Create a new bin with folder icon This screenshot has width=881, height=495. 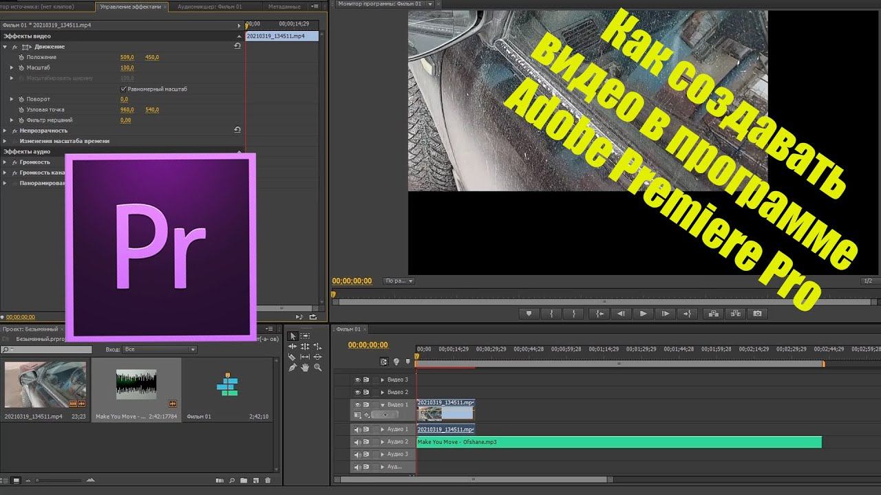244,481
